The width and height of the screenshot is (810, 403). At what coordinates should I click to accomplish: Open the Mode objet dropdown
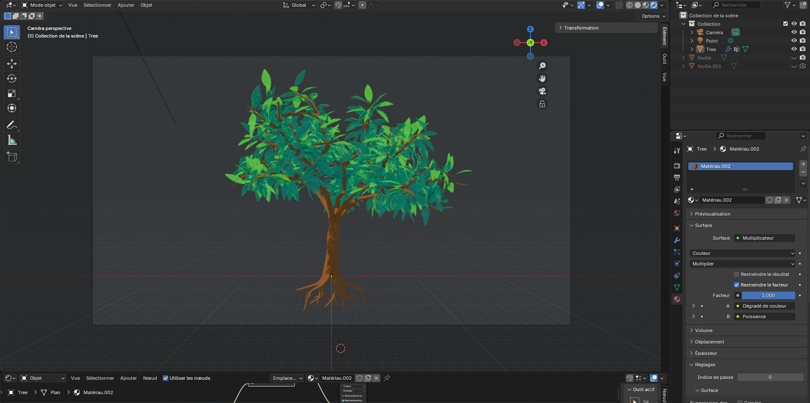(42, 5)
